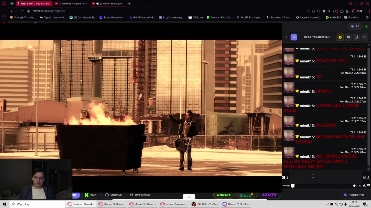Screen dimensions: 371x208
Task: Open a new browser tab
Action: click(x=129, y=3)
